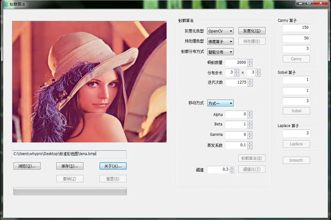331x220 pixels.
Task: Run the Canny operator button
Action: 296,59
